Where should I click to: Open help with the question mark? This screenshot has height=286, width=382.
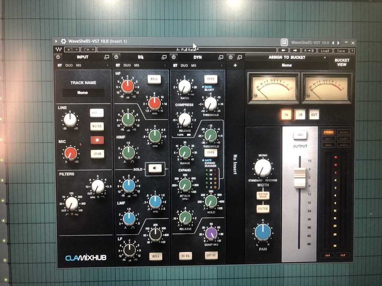pos(352,51)
